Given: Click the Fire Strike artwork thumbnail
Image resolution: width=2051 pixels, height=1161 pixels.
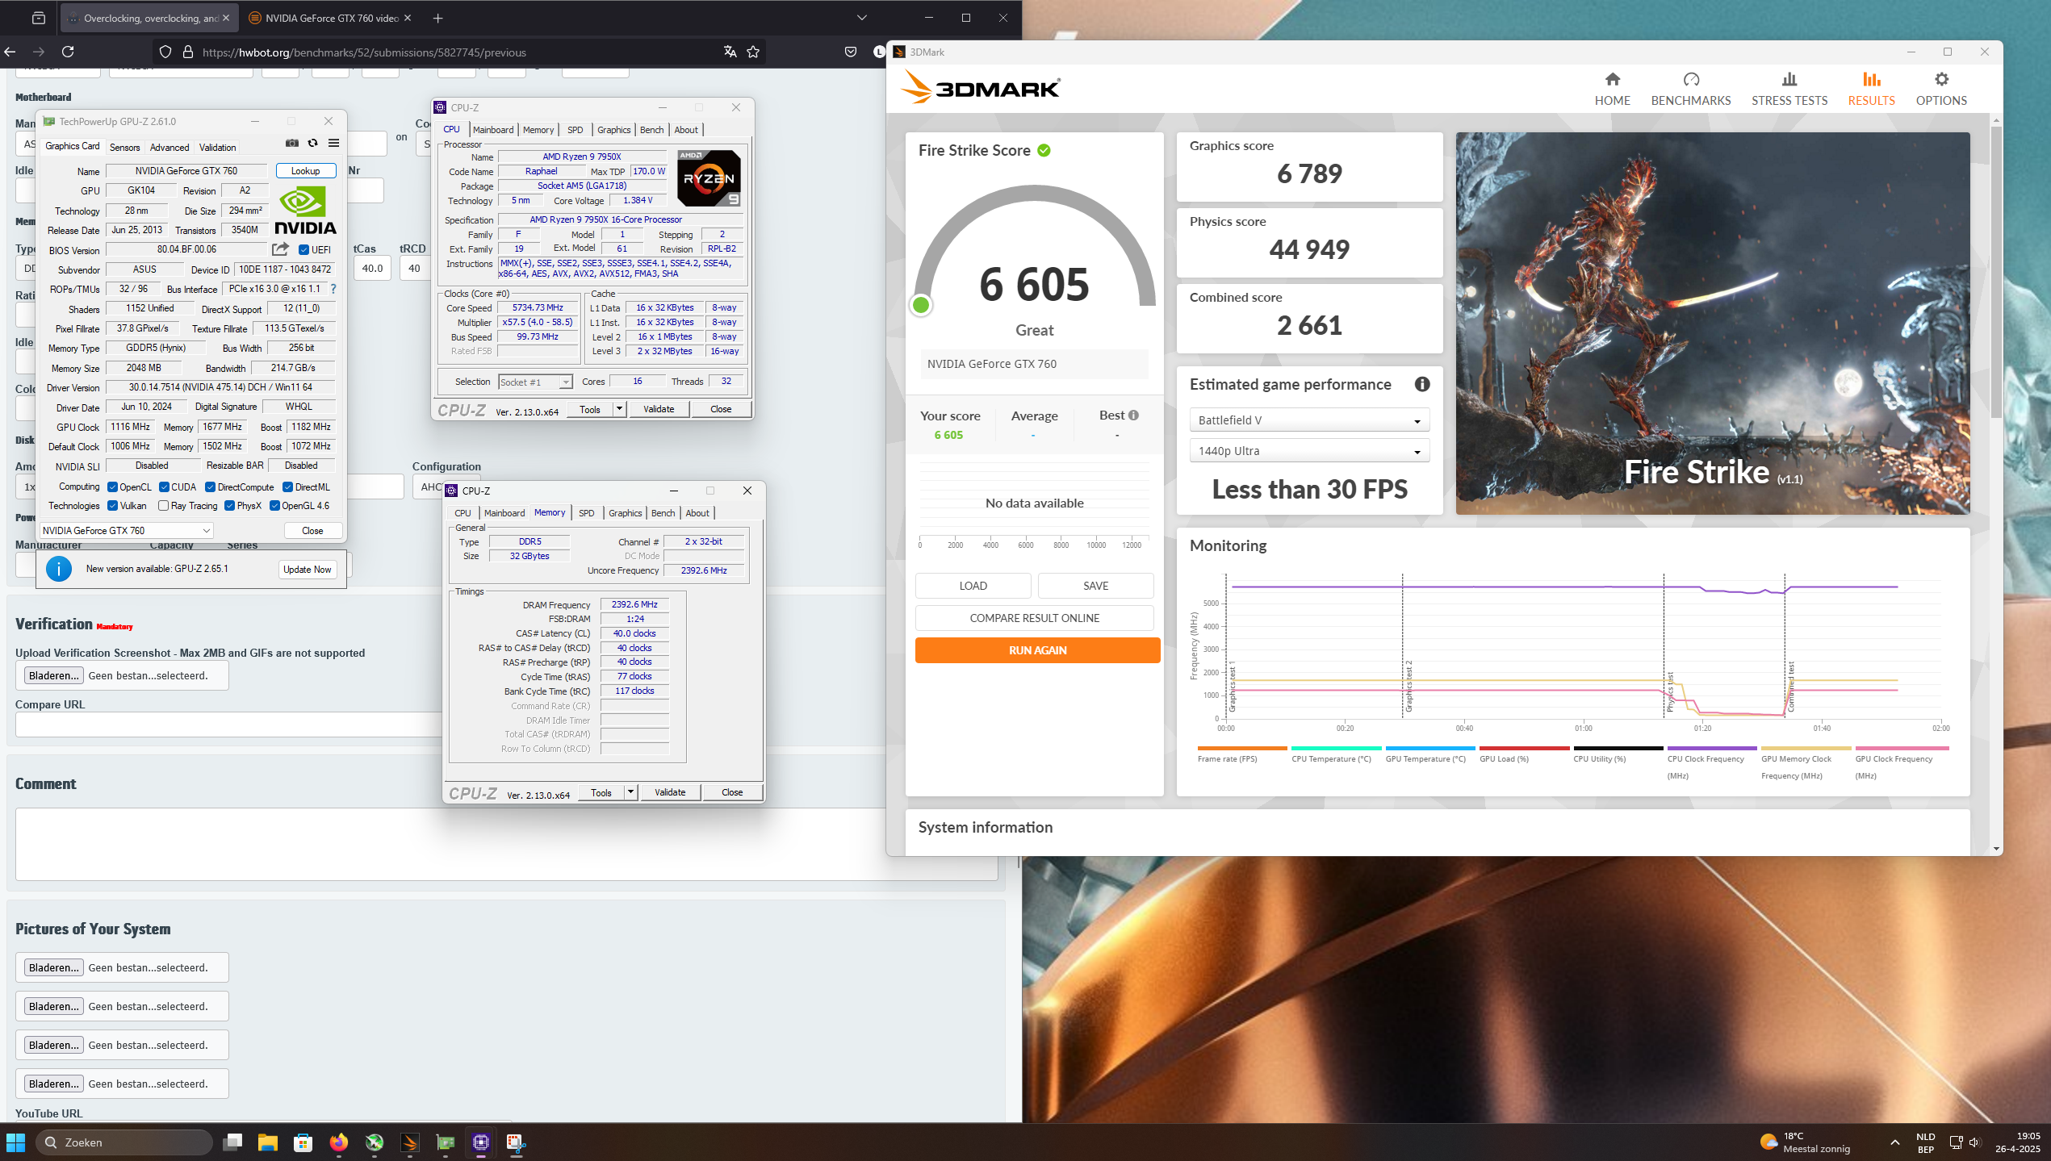Looking at the screenshot, I should click(x=1712, y=324).
